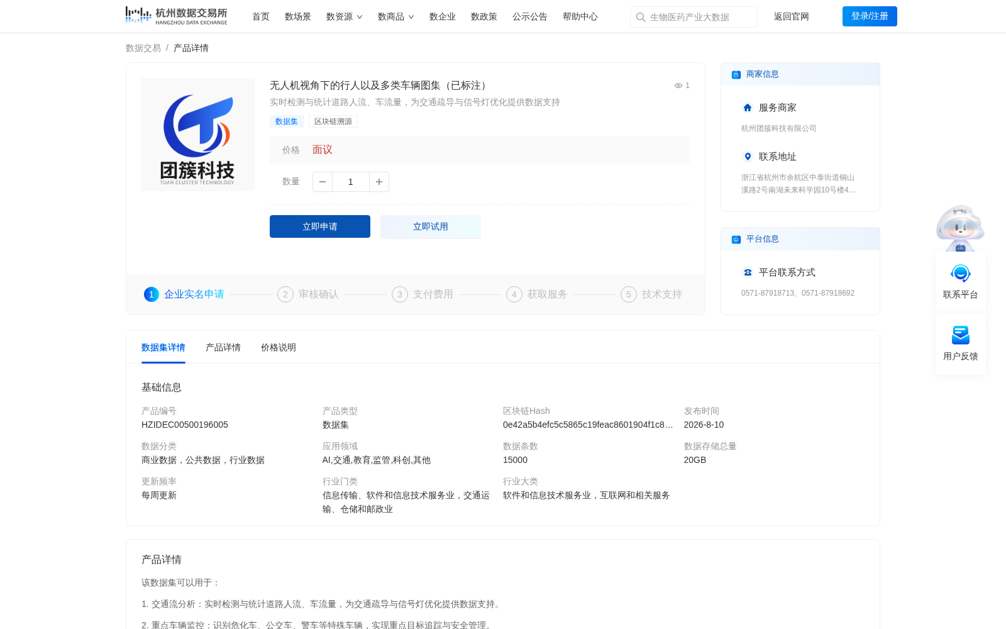Click the publish date 2026-8-10

704,425
